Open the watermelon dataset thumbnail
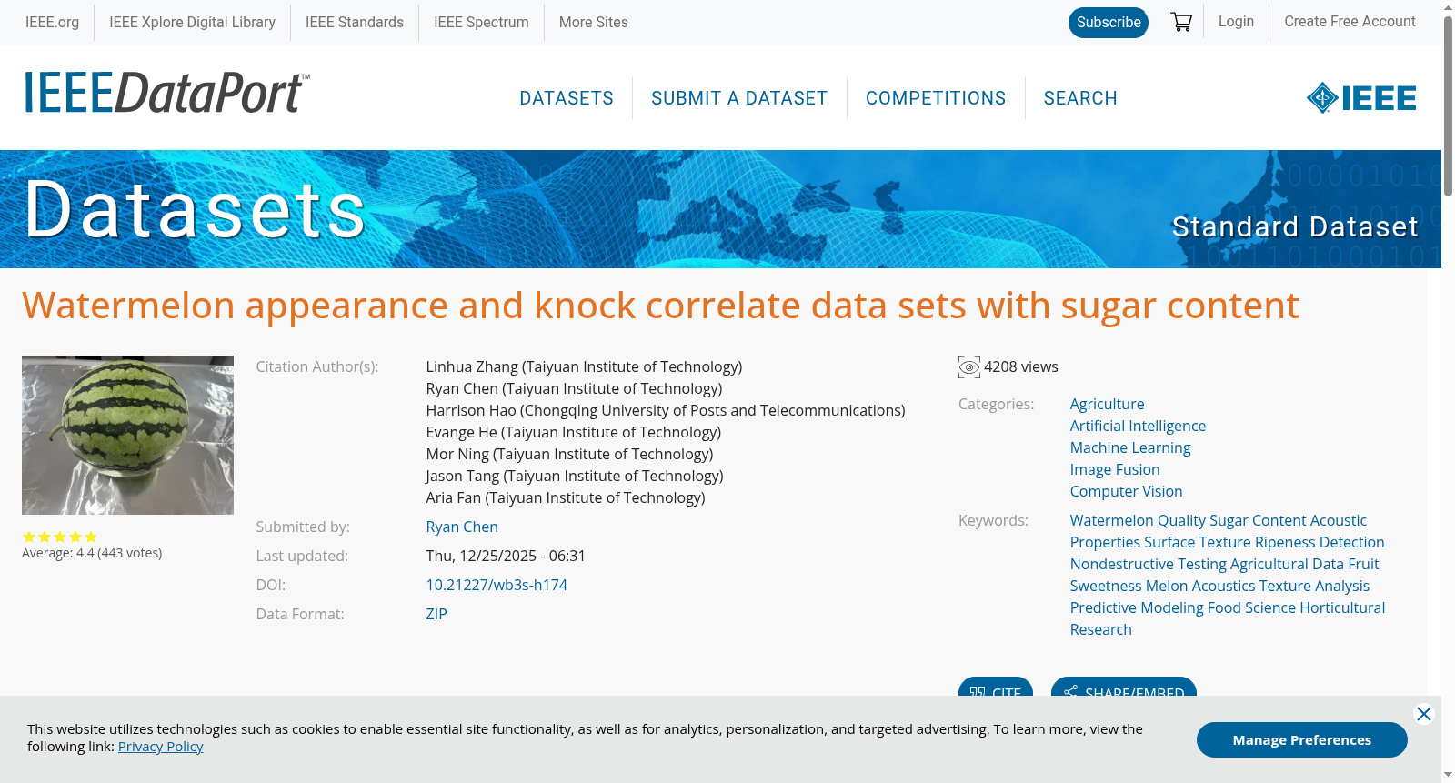Image resolution: width=1455 pixels, height=783 pixels. (127, 435)
